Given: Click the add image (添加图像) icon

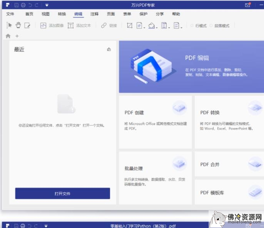Looking at the screenshot, I should pyautogui.click(x=43, y=25).
